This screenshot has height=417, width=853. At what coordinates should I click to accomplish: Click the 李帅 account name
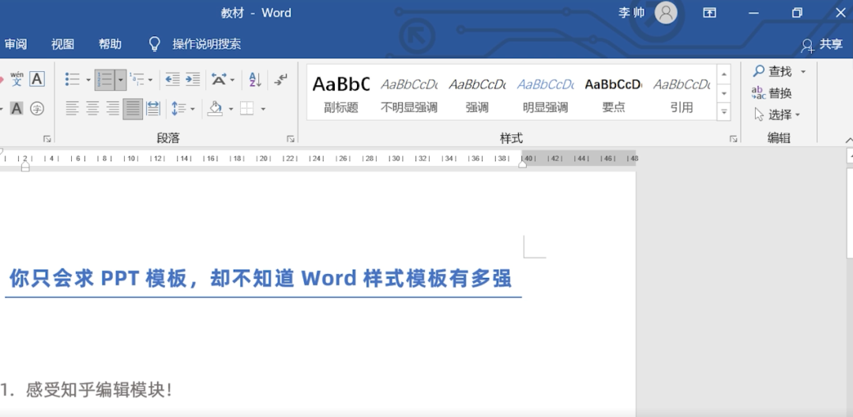pos(631,13)
